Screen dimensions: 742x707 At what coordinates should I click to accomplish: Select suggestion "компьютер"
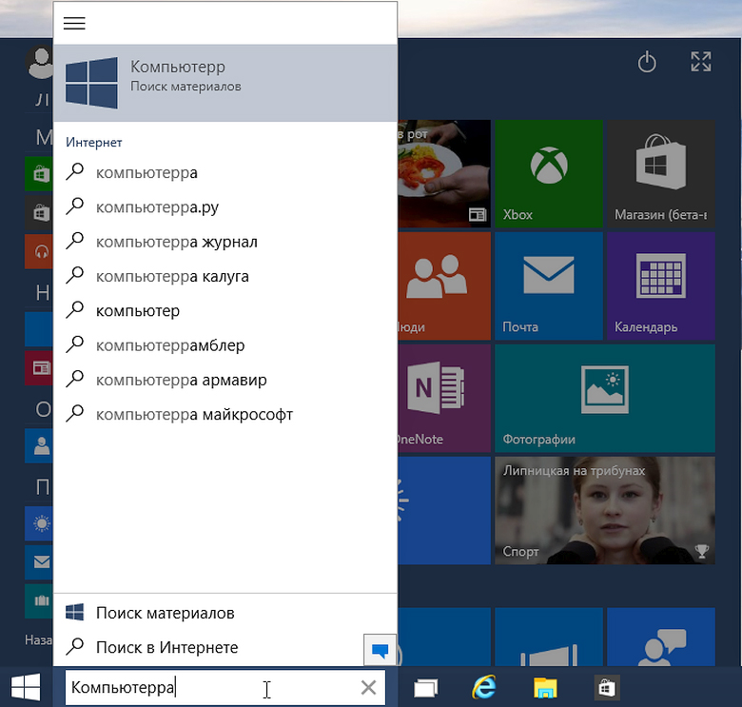225,311
